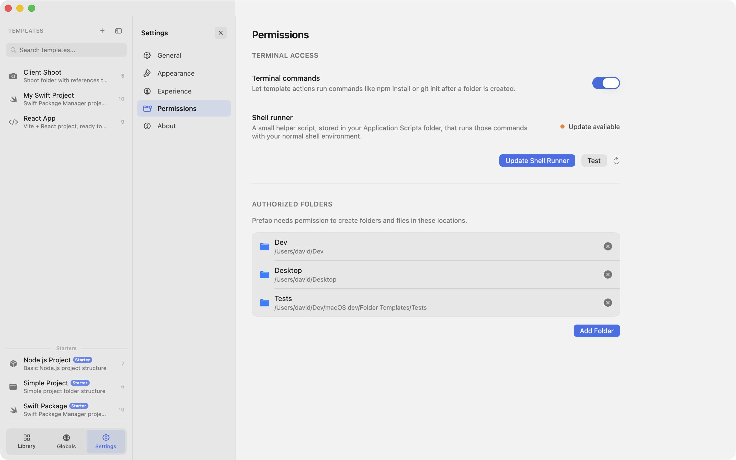
Task: Click the Node.js Project cube icon
Action: pos(13,364)
